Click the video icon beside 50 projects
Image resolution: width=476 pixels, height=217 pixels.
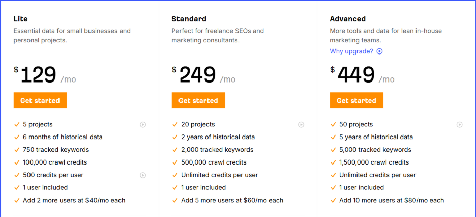point(459,124)
